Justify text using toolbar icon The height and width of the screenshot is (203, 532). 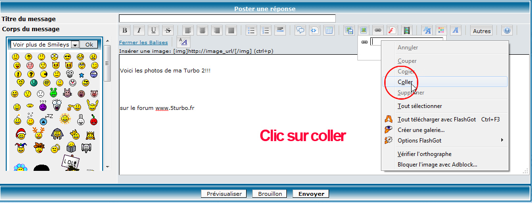tap(231, 30)
